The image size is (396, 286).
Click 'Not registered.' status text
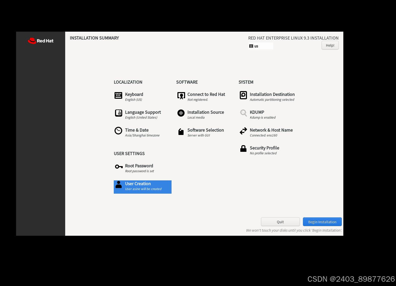click(198, 100)
